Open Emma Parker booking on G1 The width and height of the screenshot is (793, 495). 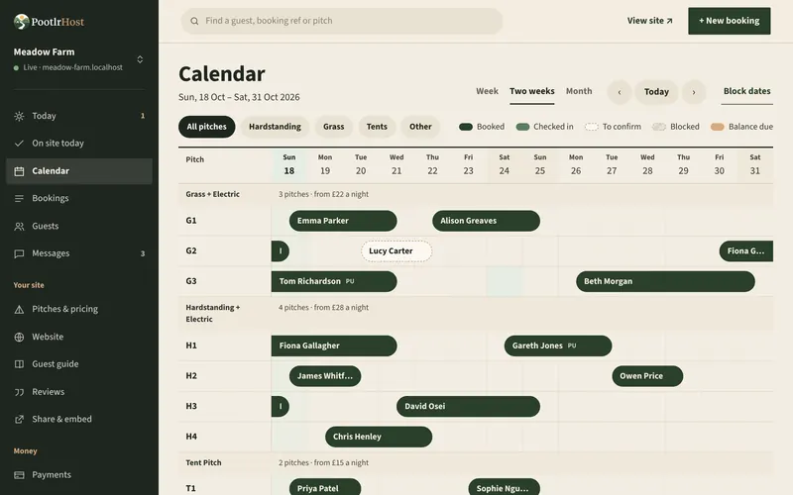tap(343, 221)
